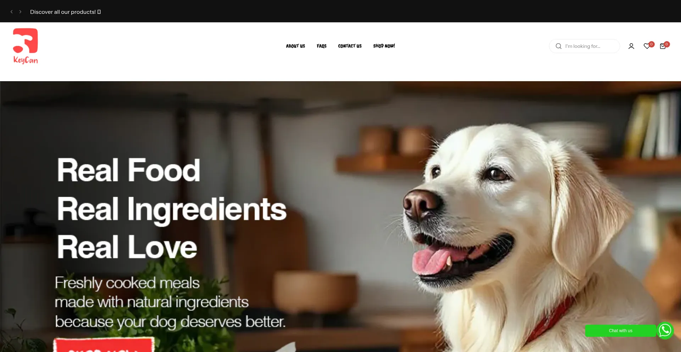The height and width of the screenshot is (352, 681).
Task: Click the cart item count badge
Action: pyautogui.click(x=667, y=44)
